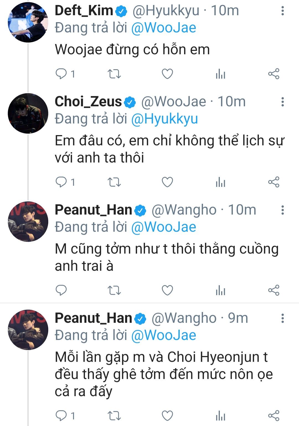Open the @Hyukkyu mention link in Choi_Zeus's reply
This screenshot has width=299, height=426.
[x=164, y=119]
